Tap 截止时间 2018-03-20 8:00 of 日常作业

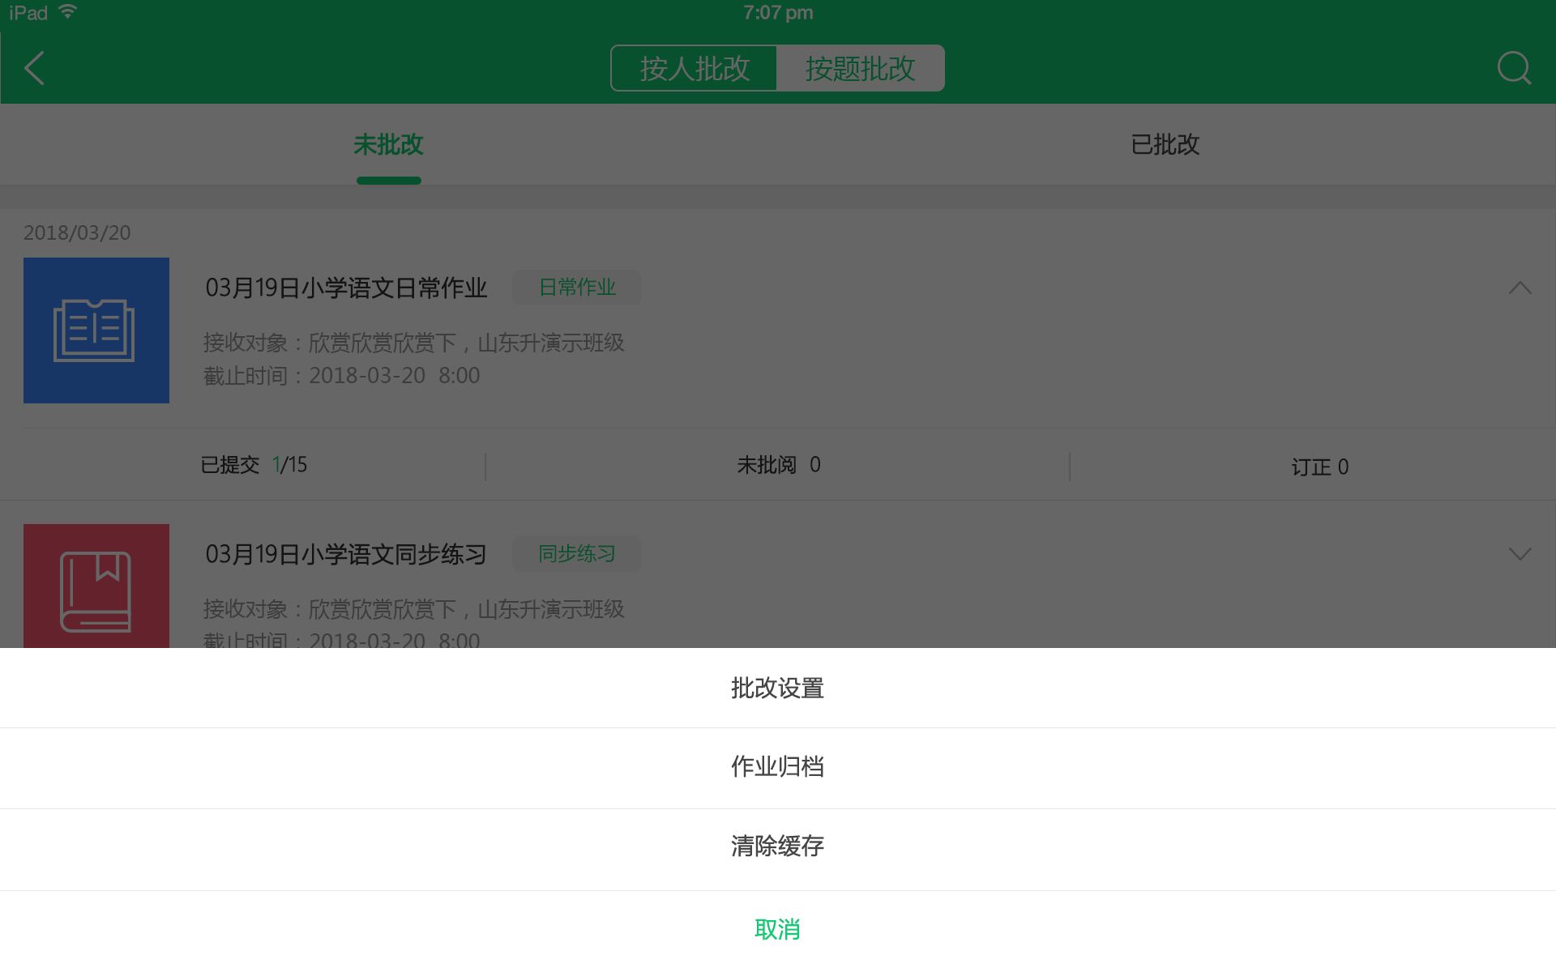(341, 376)
